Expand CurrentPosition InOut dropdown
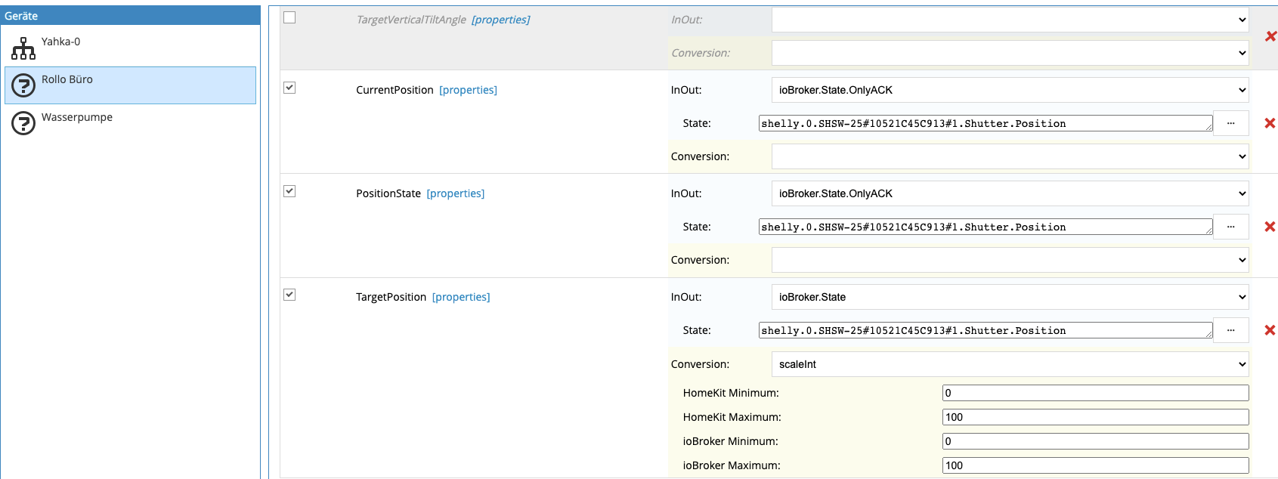 (1010, 90)
